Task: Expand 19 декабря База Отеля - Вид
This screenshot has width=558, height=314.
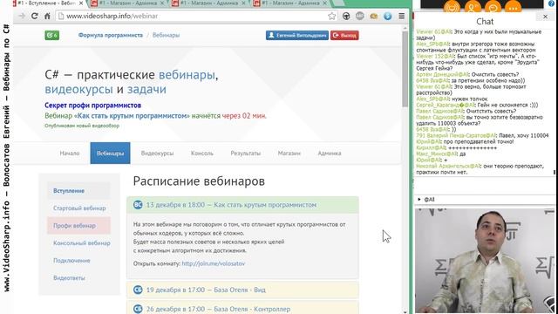Action: (x=242, y=290)
